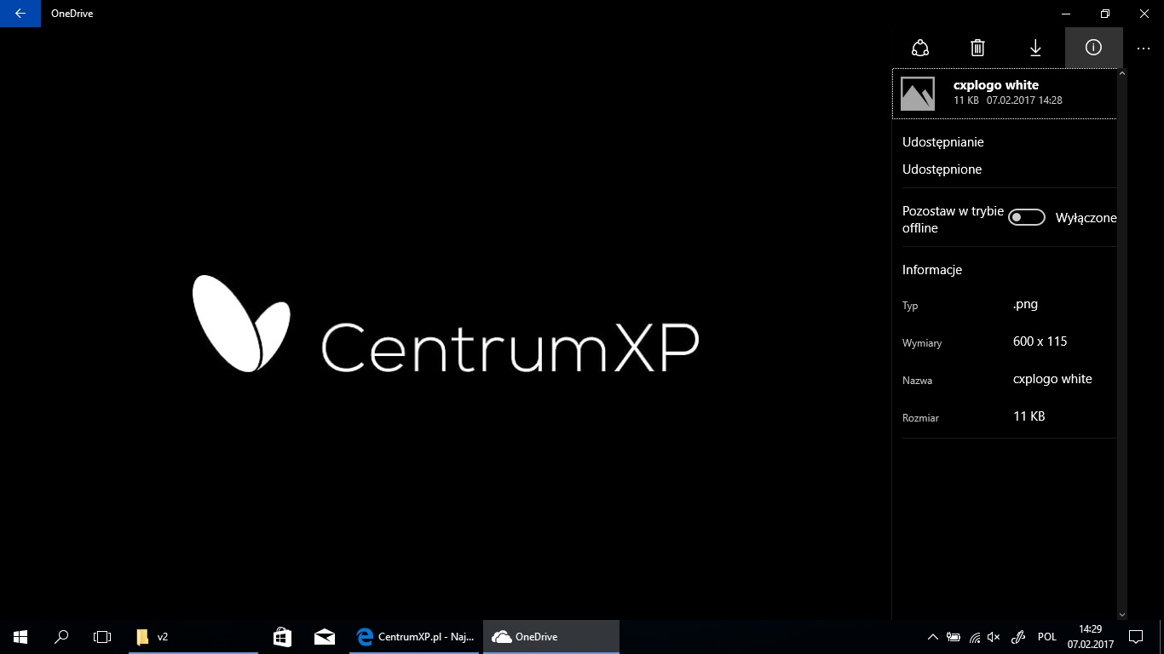Open the Udostępnianie section
Image resolution: width=1164 pixels, height=654 pixels.
point(943,142)
